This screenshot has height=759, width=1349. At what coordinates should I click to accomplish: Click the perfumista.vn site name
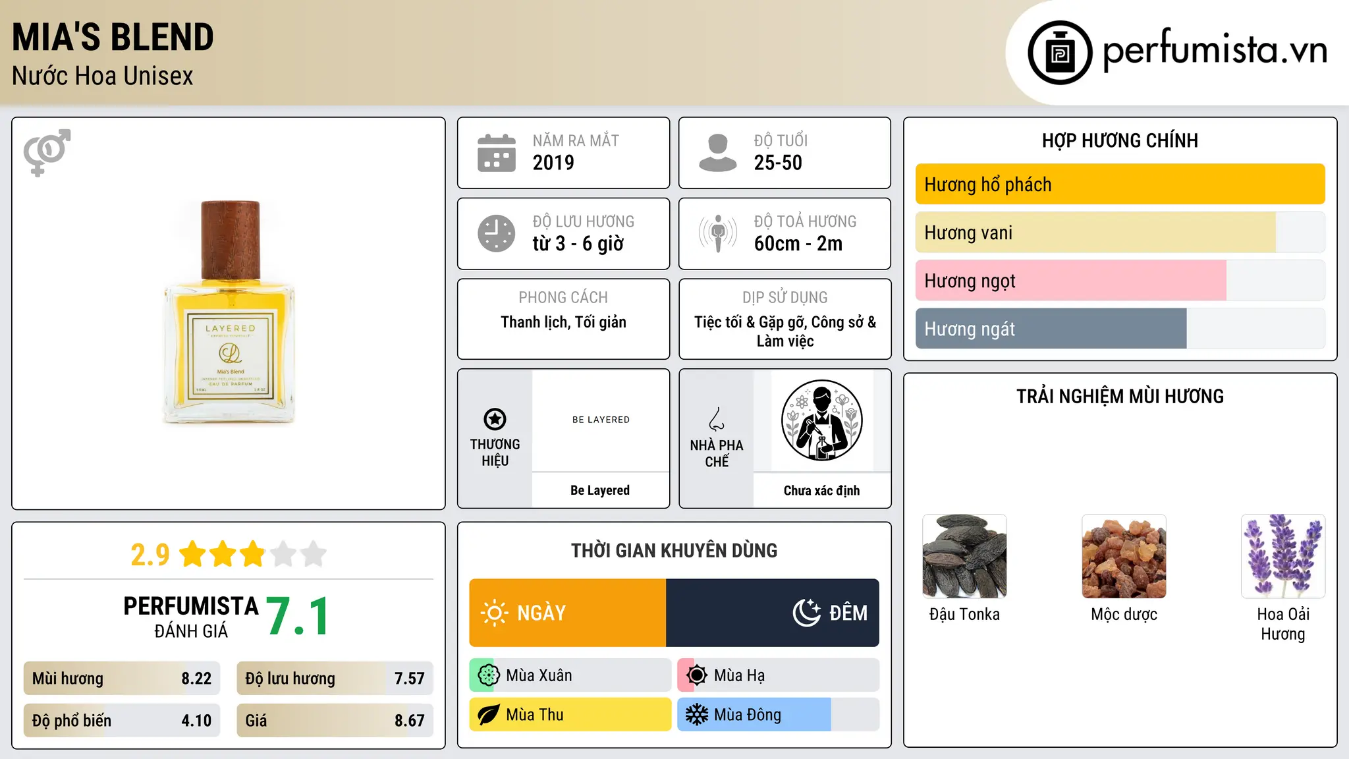pos(1215,49)
